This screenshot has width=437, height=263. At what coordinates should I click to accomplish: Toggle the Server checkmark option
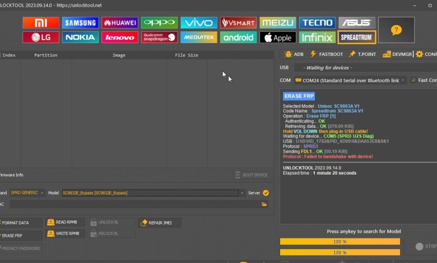pyautogui.click(x=266, y=192)
